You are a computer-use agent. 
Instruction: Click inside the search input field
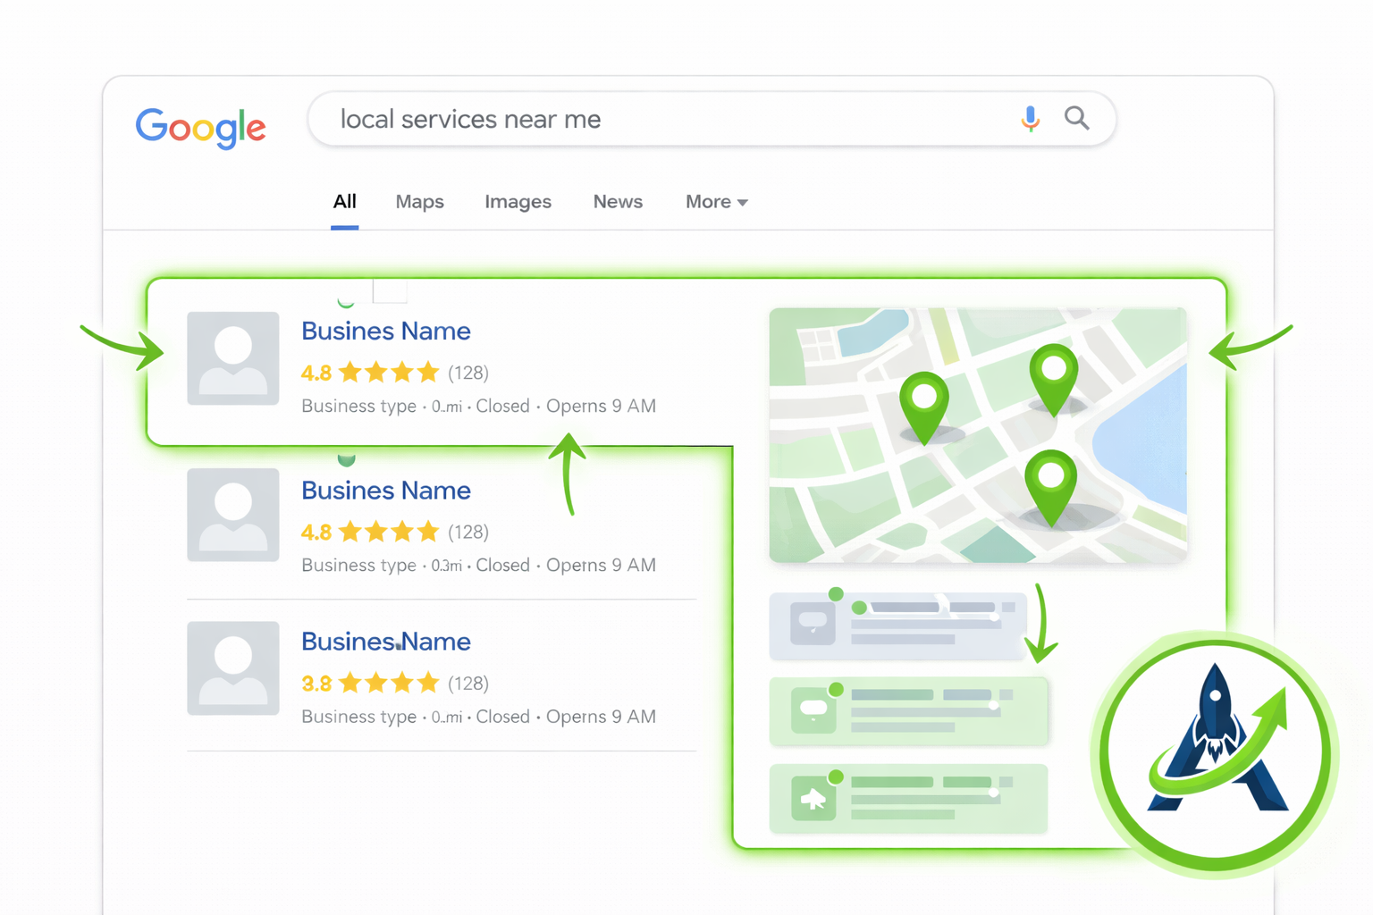(x=626, y=118)
